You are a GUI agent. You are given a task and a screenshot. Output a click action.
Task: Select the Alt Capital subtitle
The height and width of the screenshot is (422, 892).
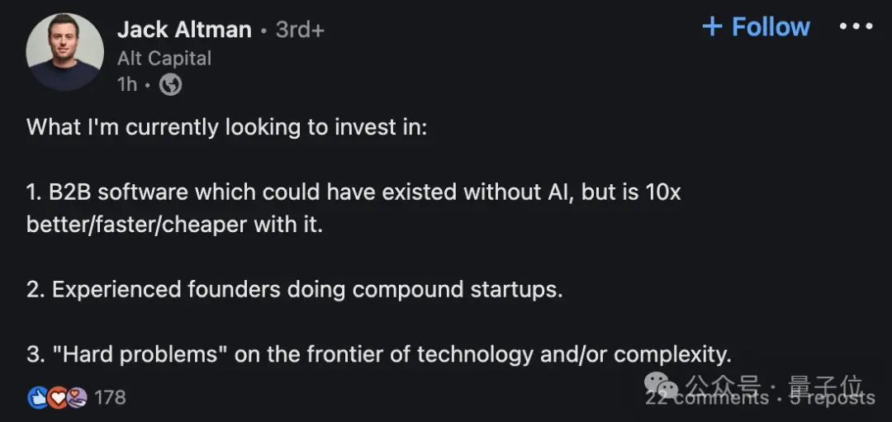(x=164, y=58)
